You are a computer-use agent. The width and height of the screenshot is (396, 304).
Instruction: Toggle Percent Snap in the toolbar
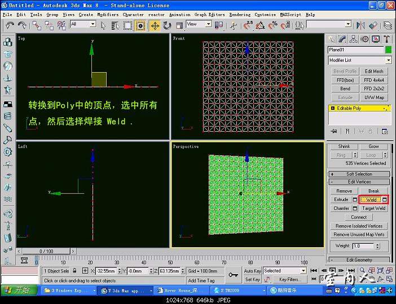coord(273,25)
